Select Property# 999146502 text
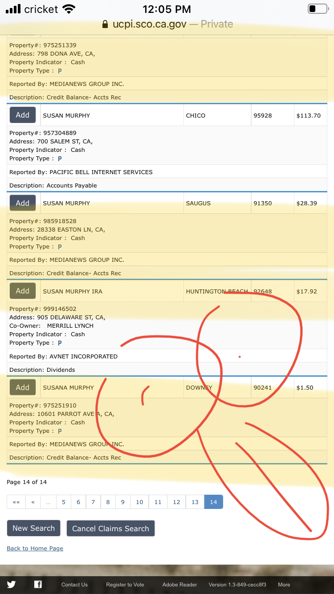 (43, 309)
